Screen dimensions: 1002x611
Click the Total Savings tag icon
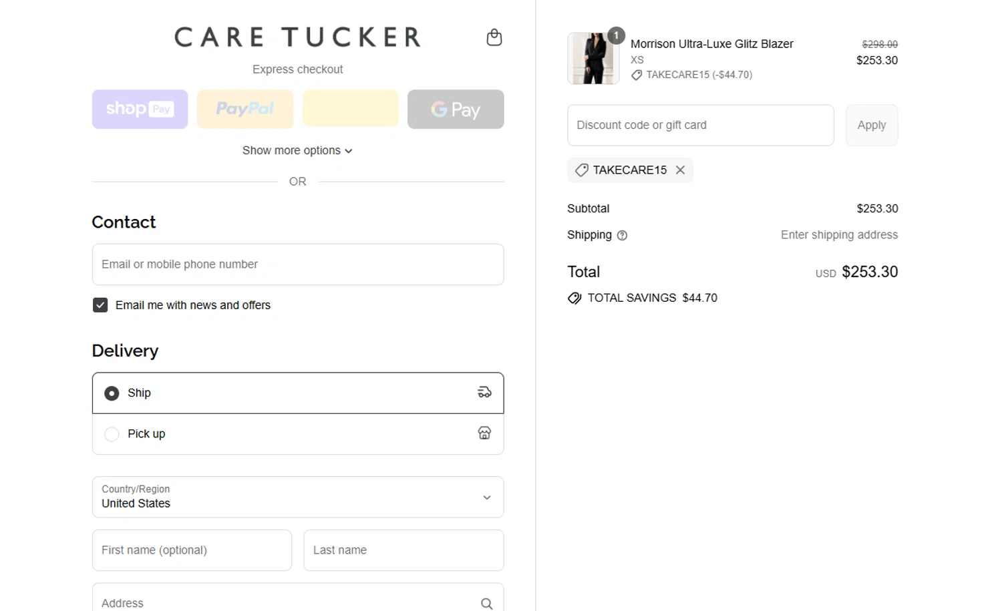574,298
